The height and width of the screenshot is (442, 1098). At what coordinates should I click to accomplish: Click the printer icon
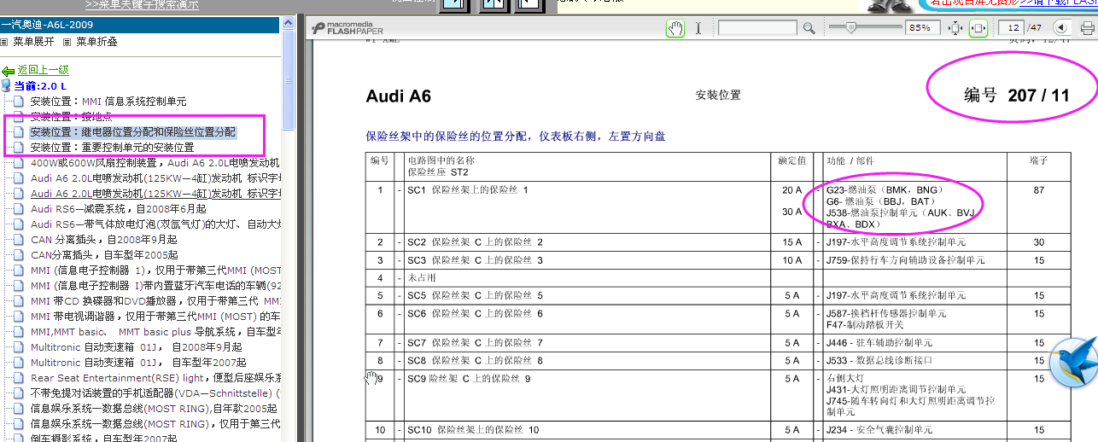(x=1087, y=28)
